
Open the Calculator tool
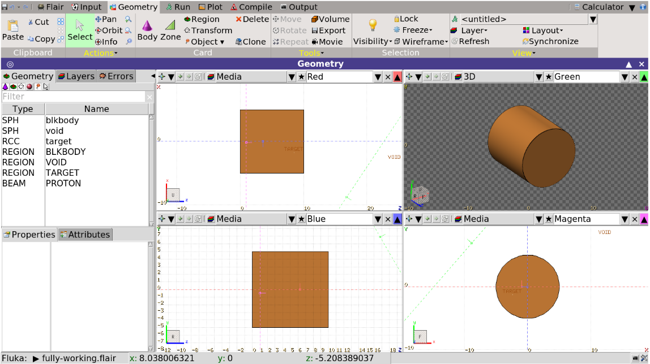tap(598, 7)
